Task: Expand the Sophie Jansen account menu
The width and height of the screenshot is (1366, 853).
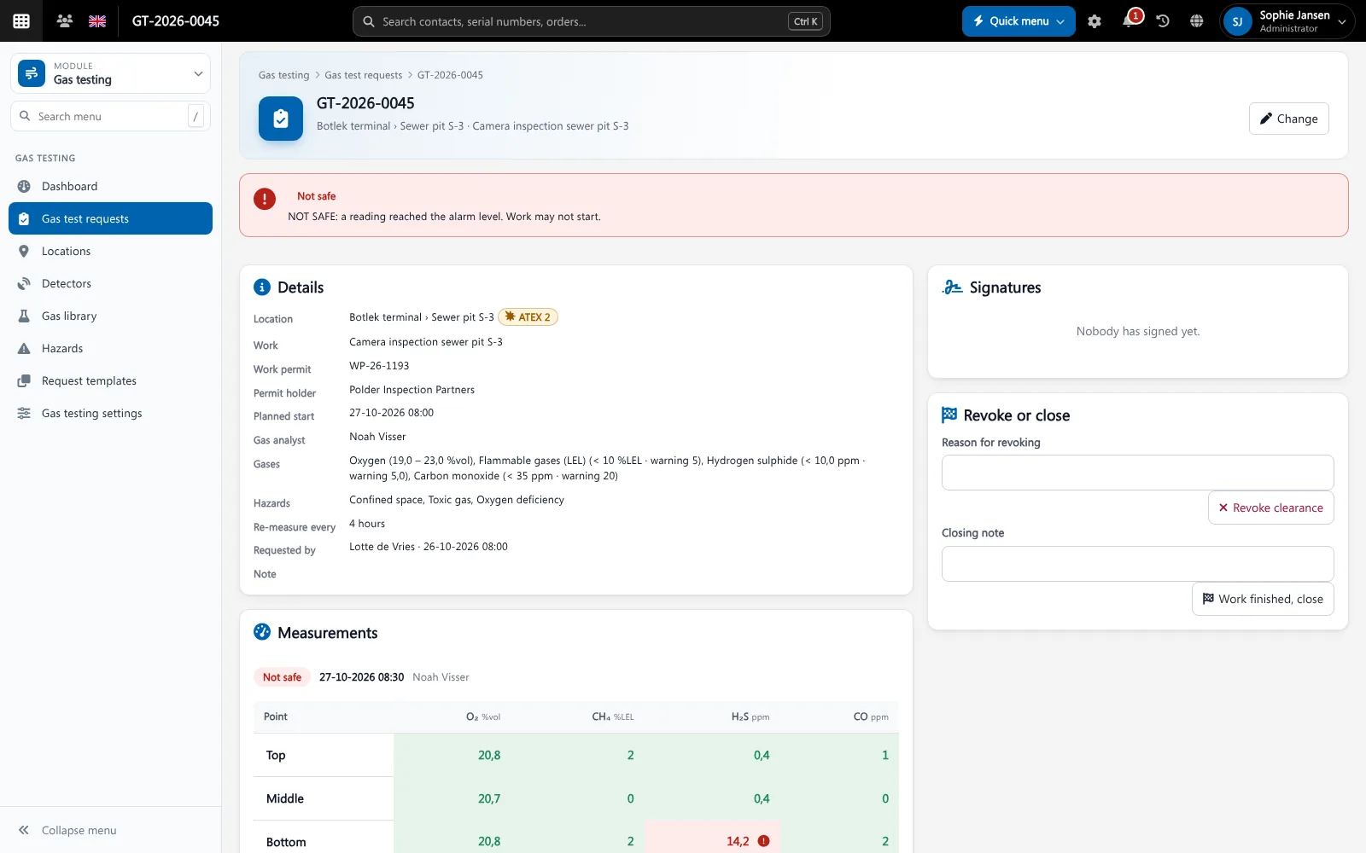Action: (x=1287, y=21)
